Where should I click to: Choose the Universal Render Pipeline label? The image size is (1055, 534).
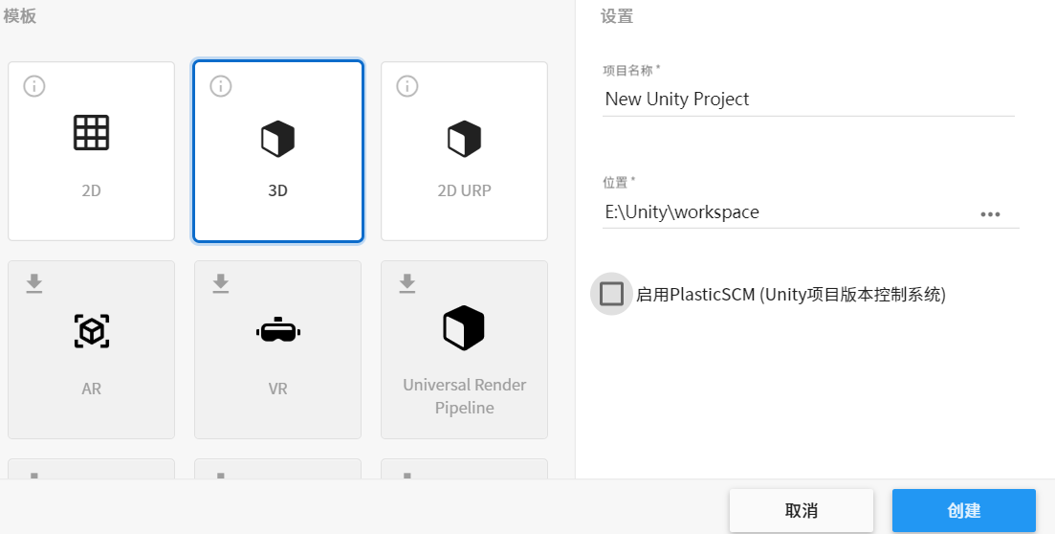tap(464, 396)
